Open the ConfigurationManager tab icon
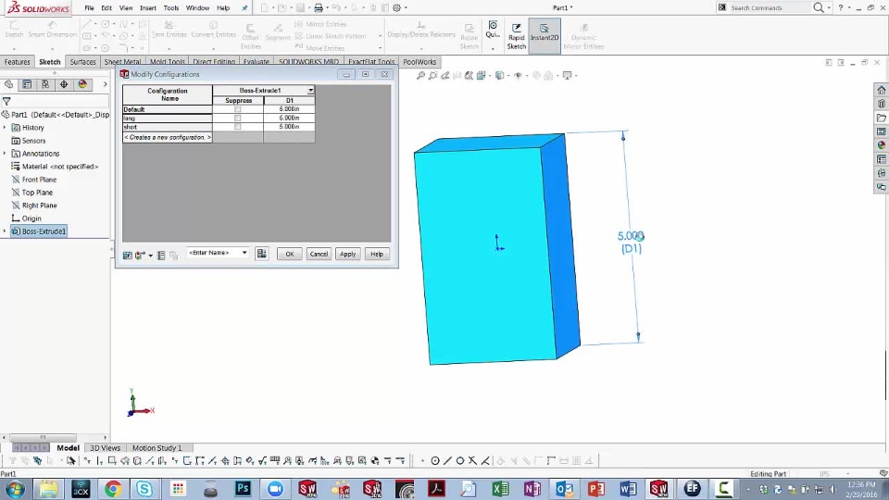 pyautogui.click(x=45, y=84)
